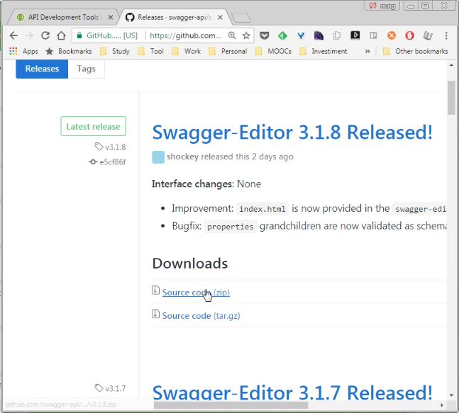Click the green padlock security icon
Viewport: 459px width, 413px height.
click(79, 35)
